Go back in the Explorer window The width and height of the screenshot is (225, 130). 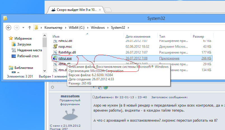point(8,27)
